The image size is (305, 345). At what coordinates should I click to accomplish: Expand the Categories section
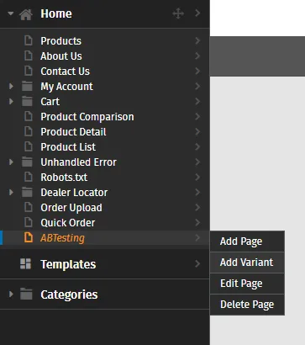click(x=11, y=295)
